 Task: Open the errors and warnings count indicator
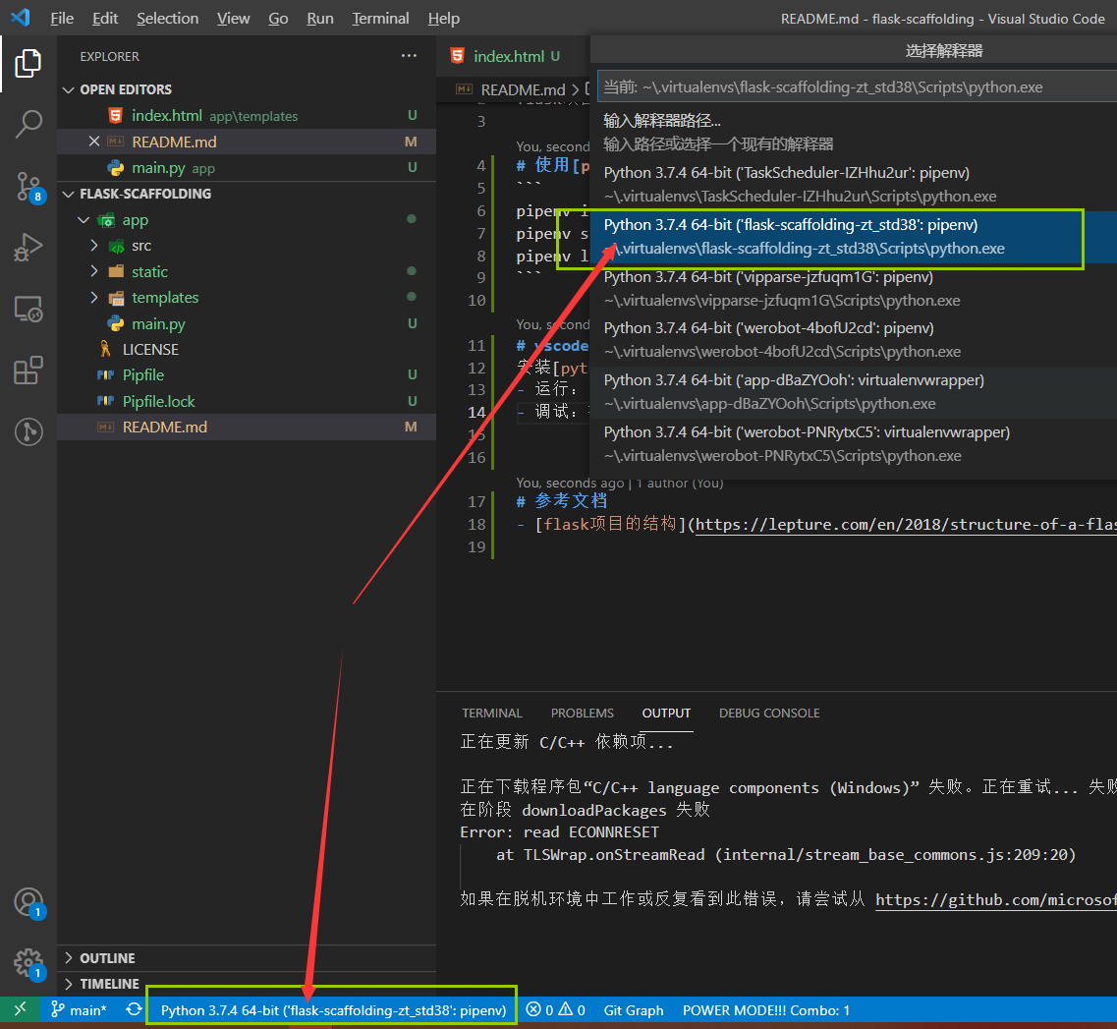point(556,1009)
